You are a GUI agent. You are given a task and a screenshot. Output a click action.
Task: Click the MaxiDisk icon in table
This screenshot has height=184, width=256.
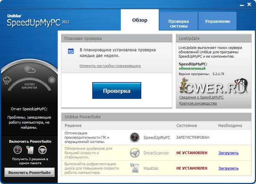(x=134, y=168)
